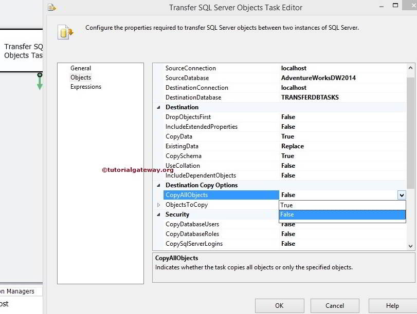
Task: Select Expressions in the left pane list
Action: [x=85, y=87]
